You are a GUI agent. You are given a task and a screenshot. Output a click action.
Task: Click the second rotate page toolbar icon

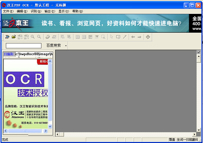[26, 37]
